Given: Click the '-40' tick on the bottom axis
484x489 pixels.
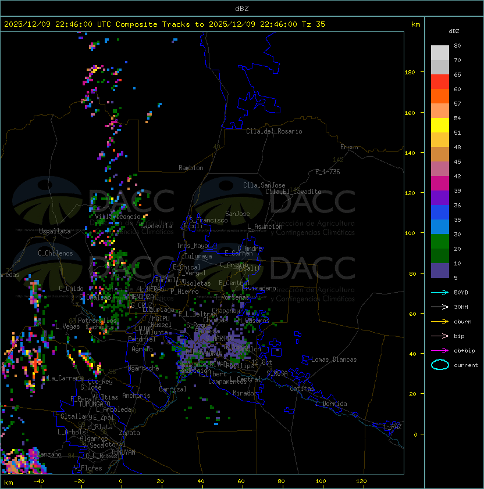Looking at the screenshot, I should (39, 481).
